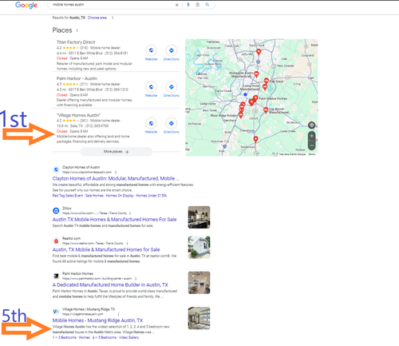Open the Village Homes result interior thumbnail
Viewport: 399px width, 346px height.
click(x=199, y=318)
